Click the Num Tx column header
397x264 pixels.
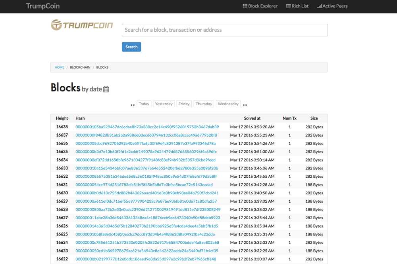(290, 118)
